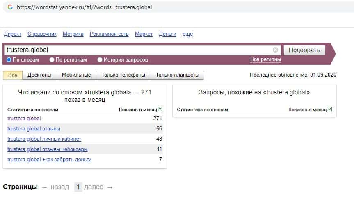This screenshot has width=354, height=208.
Task: Open the 'Метрика' link
Action: [x=73, y=34]
